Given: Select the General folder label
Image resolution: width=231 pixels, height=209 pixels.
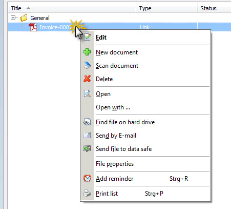Looking at the screenshot, I should click(x=40, y=18).
